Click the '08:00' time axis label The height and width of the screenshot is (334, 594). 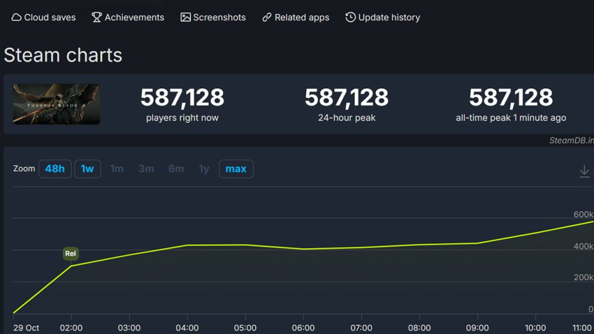coord(419,328)
